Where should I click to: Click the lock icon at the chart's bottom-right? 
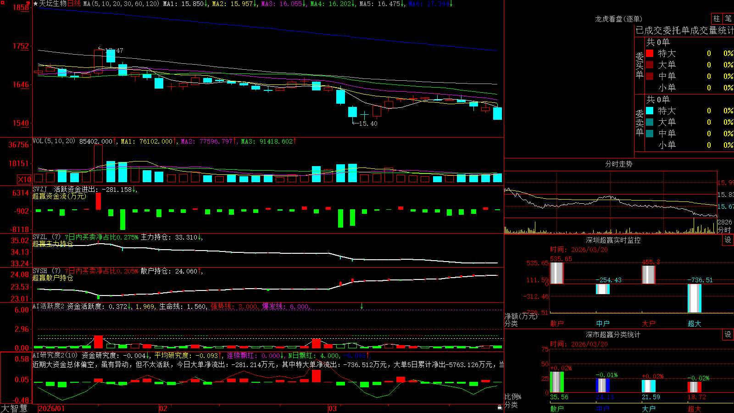[500, 407]
